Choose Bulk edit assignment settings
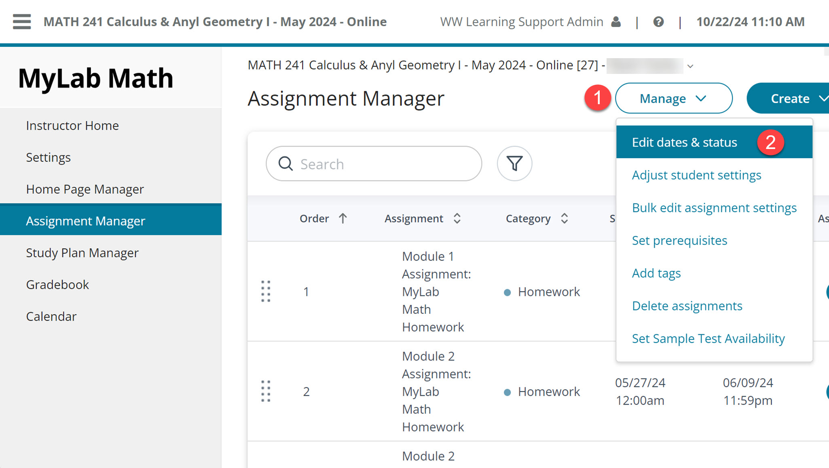 (x=714, y=208)
